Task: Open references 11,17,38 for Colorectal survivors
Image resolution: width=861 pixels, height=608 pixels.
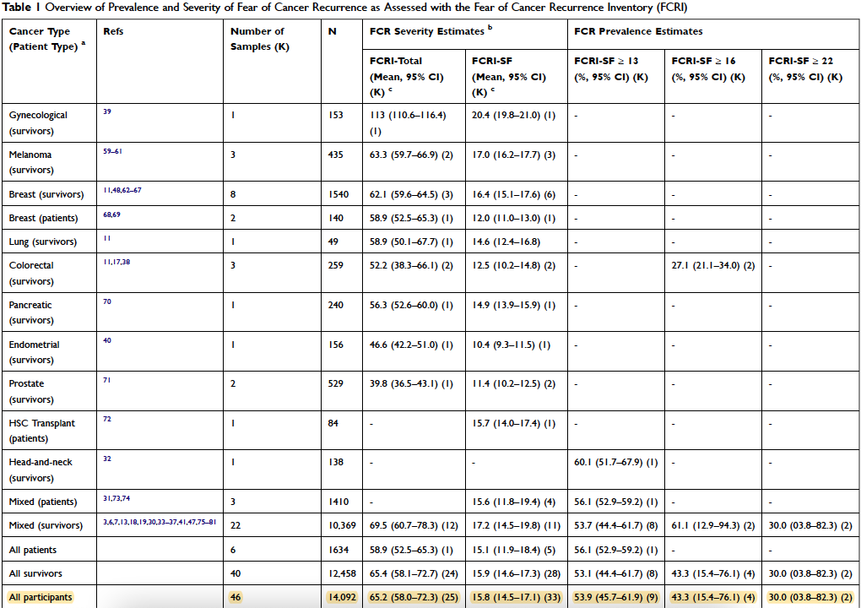Action: click(116, 262)
